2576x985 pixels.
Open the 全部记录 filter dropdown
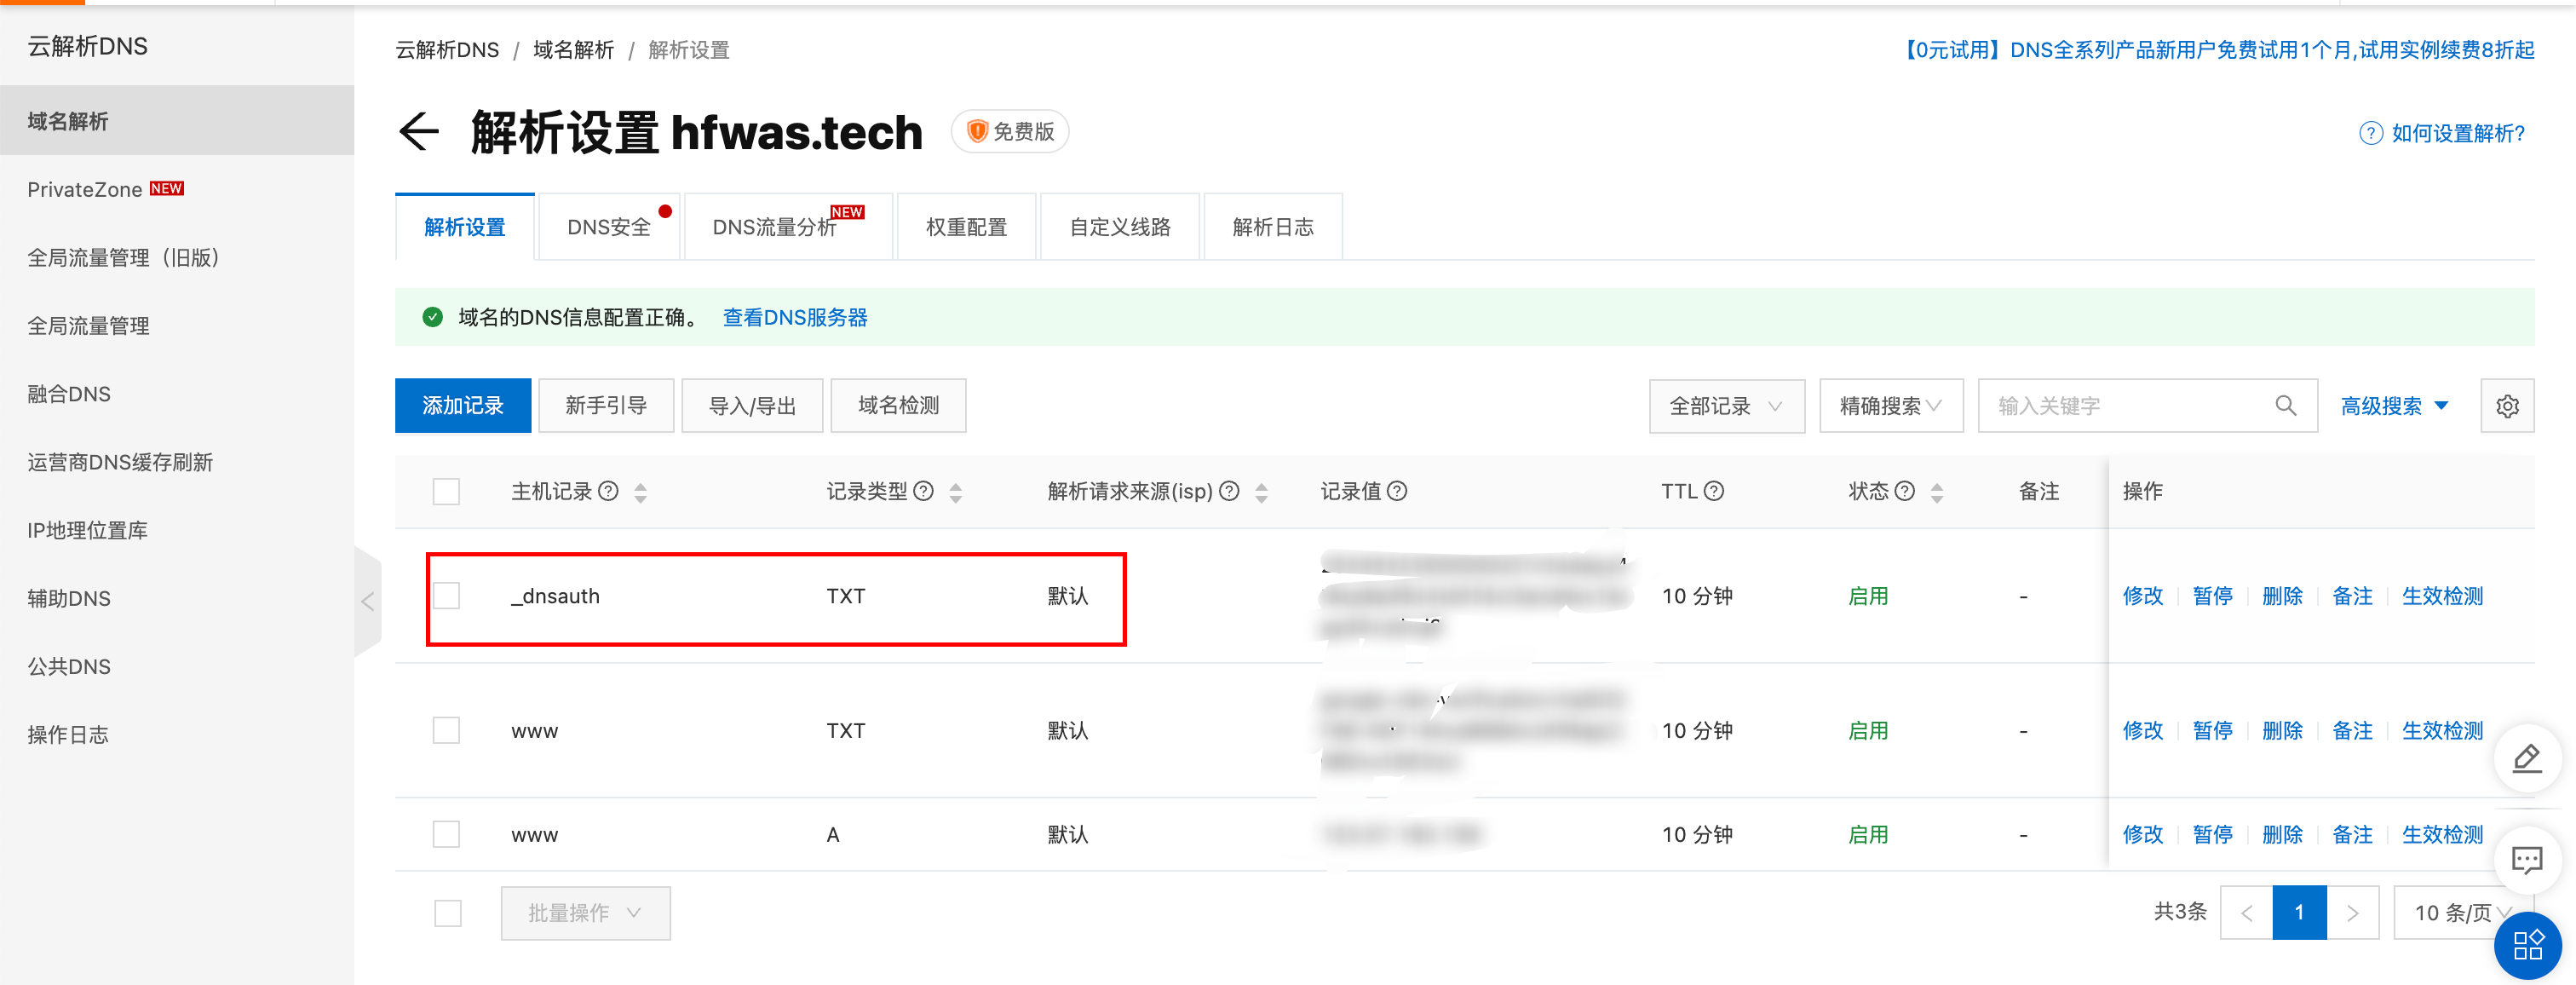pyautogui.click(x=1725, y=406)
